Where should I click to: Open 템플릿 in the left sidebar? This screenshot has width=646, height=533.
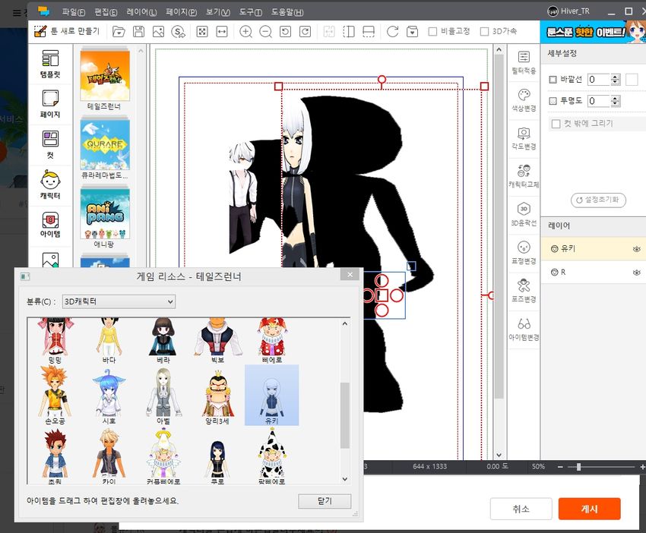tap(50, 64)
